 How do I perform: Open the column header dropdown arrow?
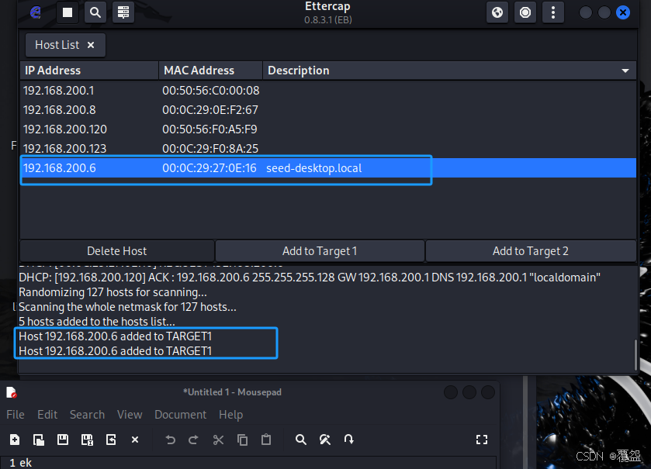click(x=625, y=71)
